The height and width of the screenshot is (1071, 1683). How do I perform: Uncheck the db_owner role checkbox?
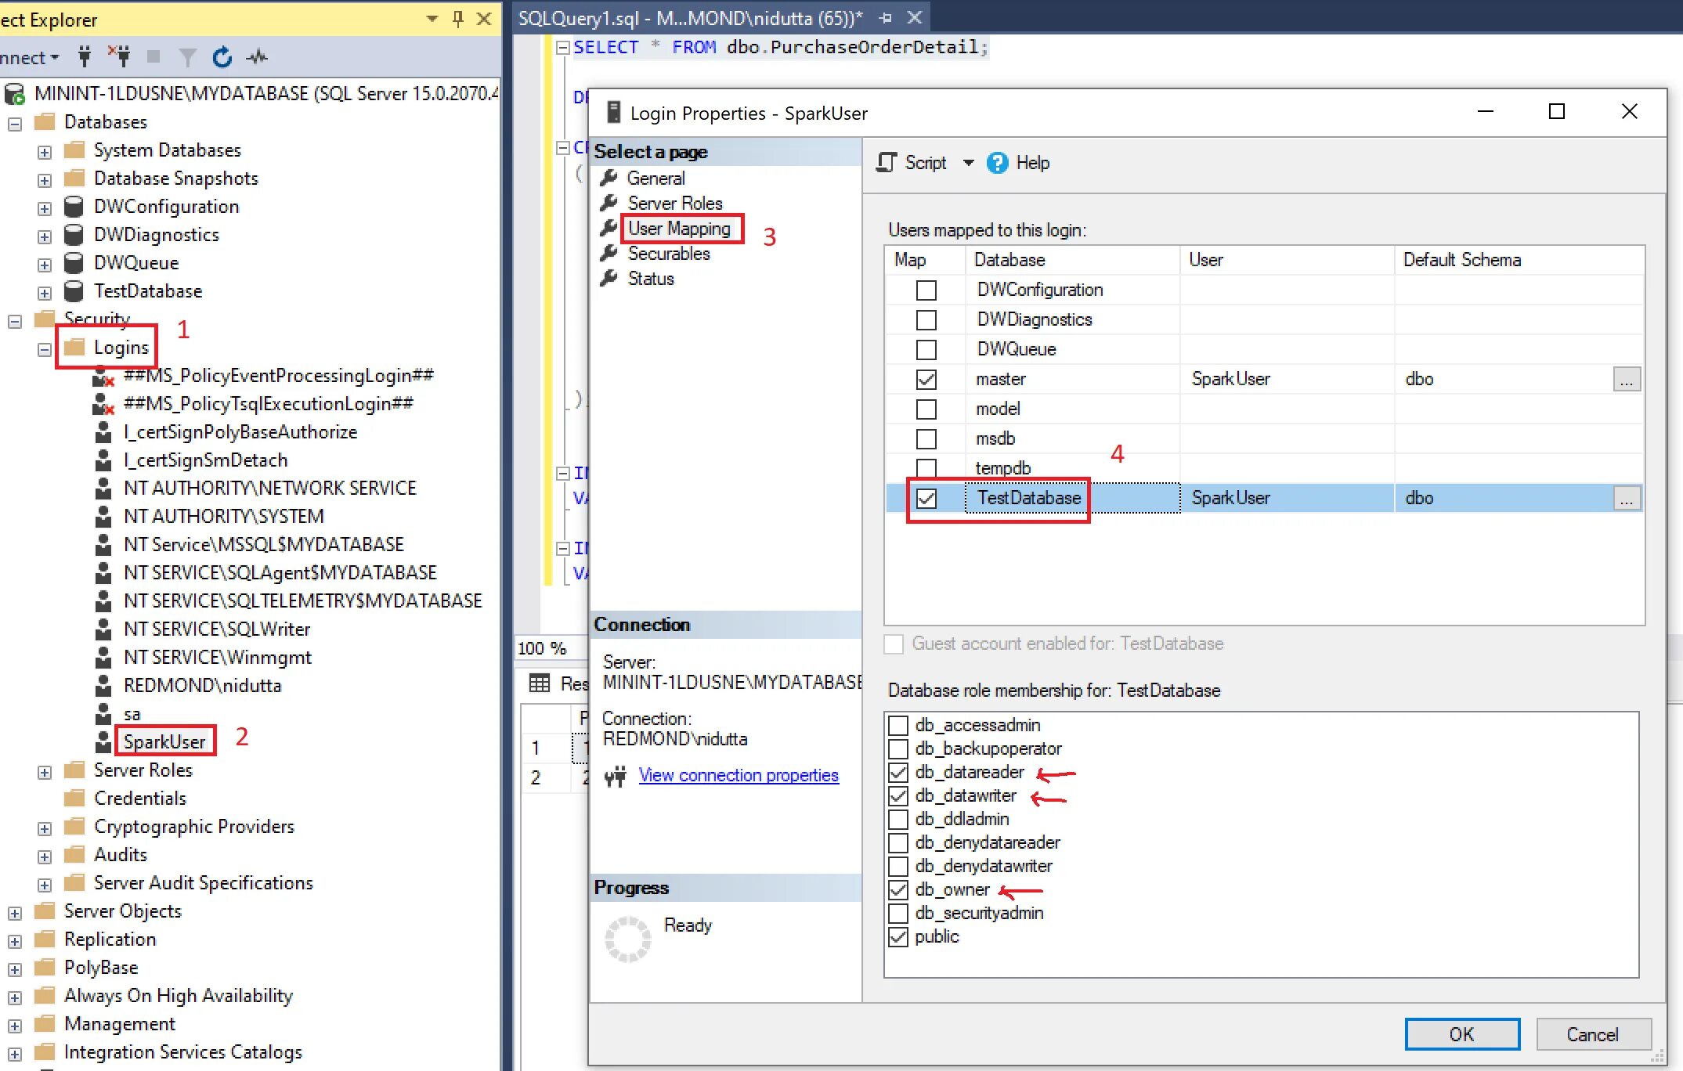pyautogui.click(x=898, y=889)
